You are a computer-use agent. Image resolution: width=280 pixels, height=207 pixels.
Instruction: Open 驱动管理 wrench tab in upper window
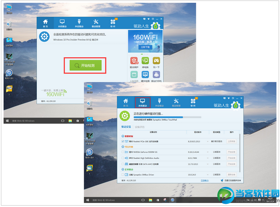pos(96,23)
